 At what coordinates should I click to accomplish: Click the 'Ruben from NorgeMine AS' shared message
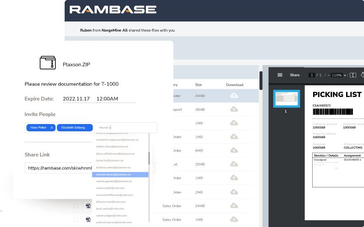pyautogui.click(x=127, y=30)
